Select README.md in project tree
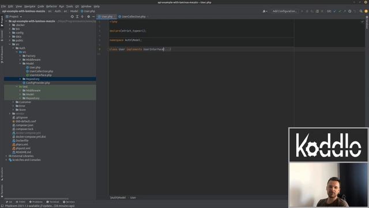The width and height of the screenshot is (369, 208). tap(23, 152)
